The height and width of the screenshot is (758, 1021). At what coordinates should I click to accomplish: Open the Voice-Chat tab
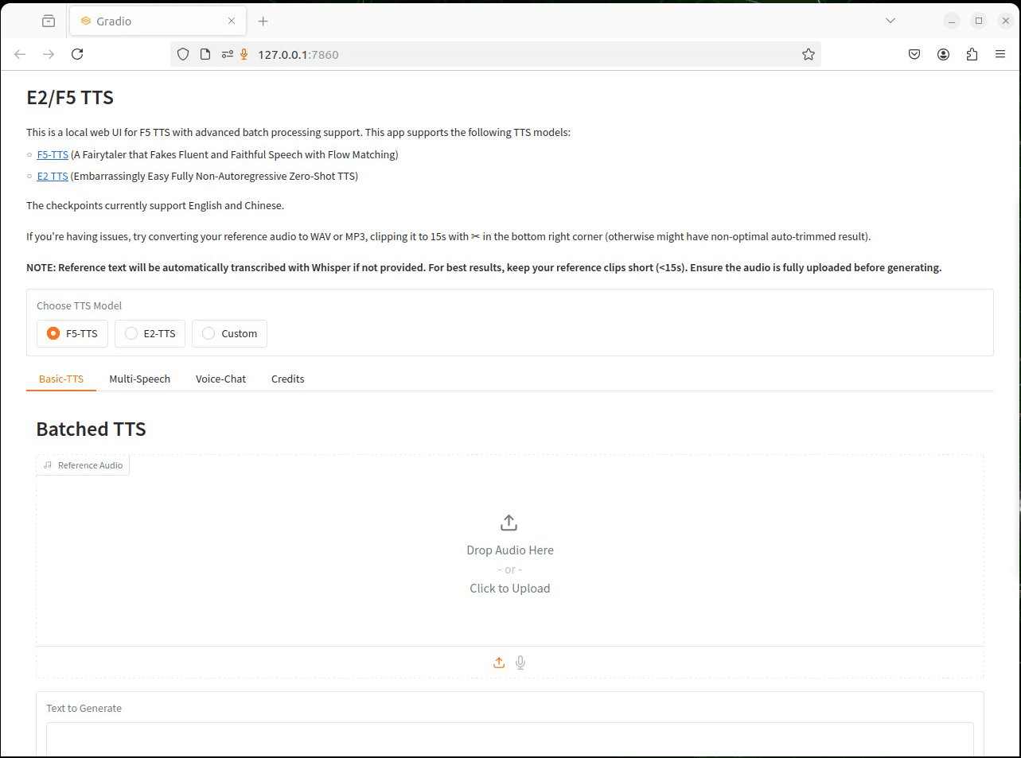coord(221,379)
